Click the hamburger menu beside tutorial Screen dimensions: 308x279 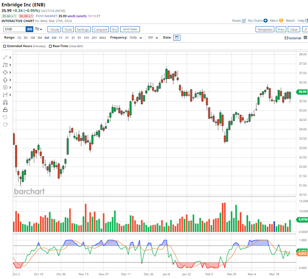(305, 38)
